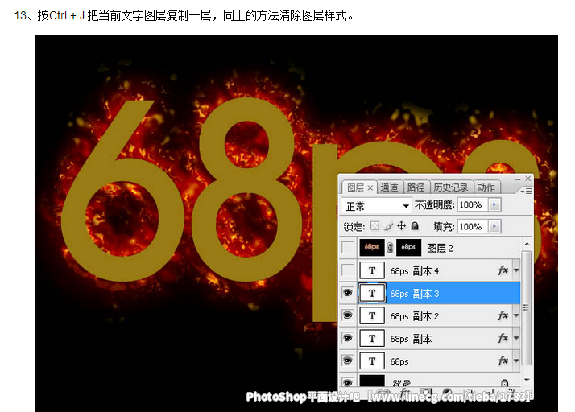Click the link icon on 图层 2
Screen dimensions: 575x412
pyautogui.click(x=390, y=248)
